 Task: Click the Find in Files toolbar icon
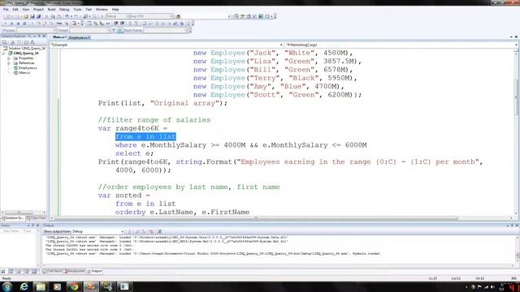(x=178, y=16)
